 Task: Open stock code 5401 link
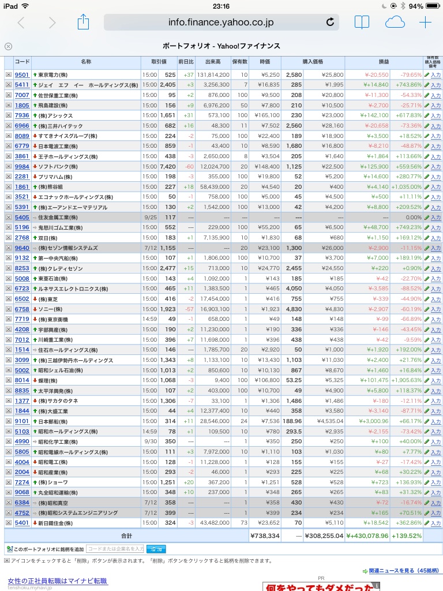[x=22, y=522]
